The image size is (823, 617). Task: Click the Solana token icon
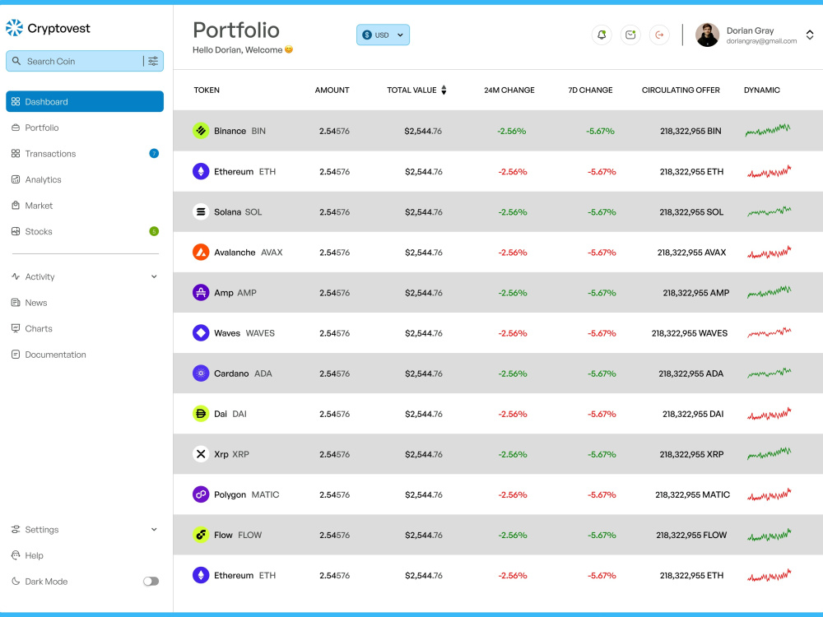click(x=201, y=212)
